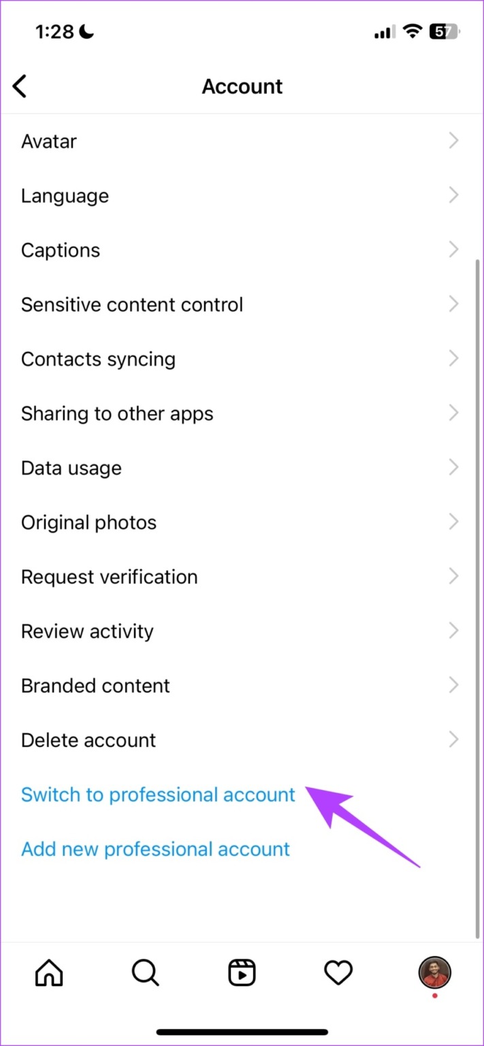Open the Contacts syncing settings
This screenshot has width=484, height=1046.
pyautogui.click(x=242, y=358)
